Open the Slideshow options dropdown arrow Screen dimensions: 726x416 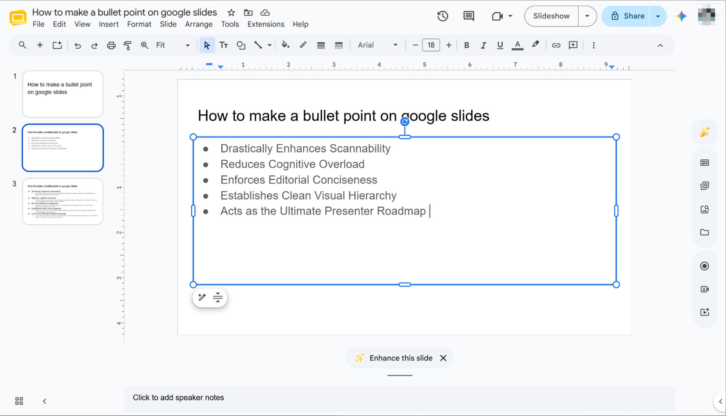point(587,16)
